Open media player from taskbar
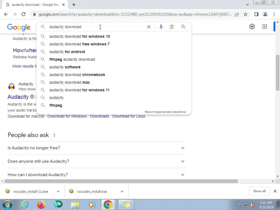The height and width of the screenshot is (210, 280). pos(92,205)
